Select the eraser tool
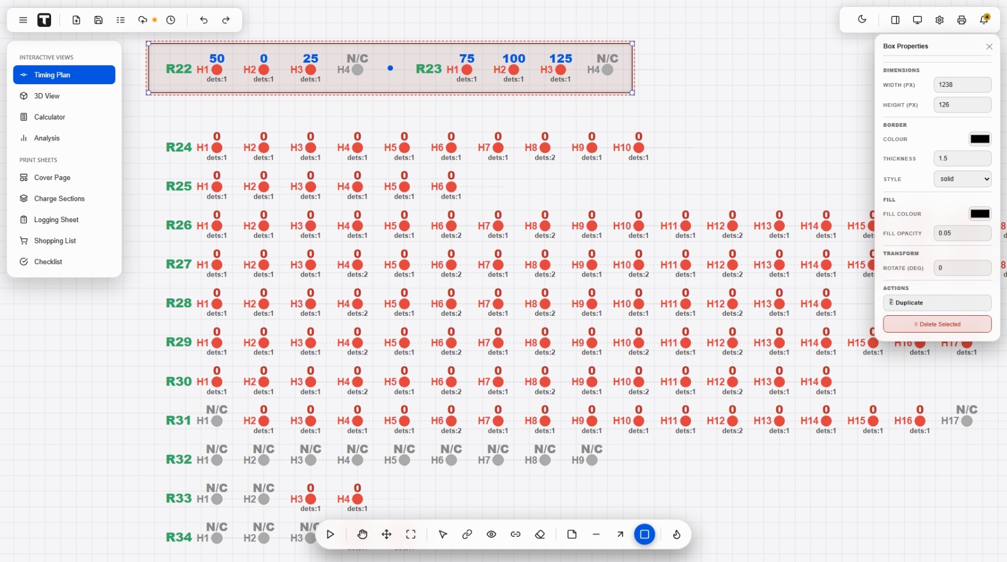The width and height of the screenshot is (1007, 562). pyautogui.click(x=540, y=535)
